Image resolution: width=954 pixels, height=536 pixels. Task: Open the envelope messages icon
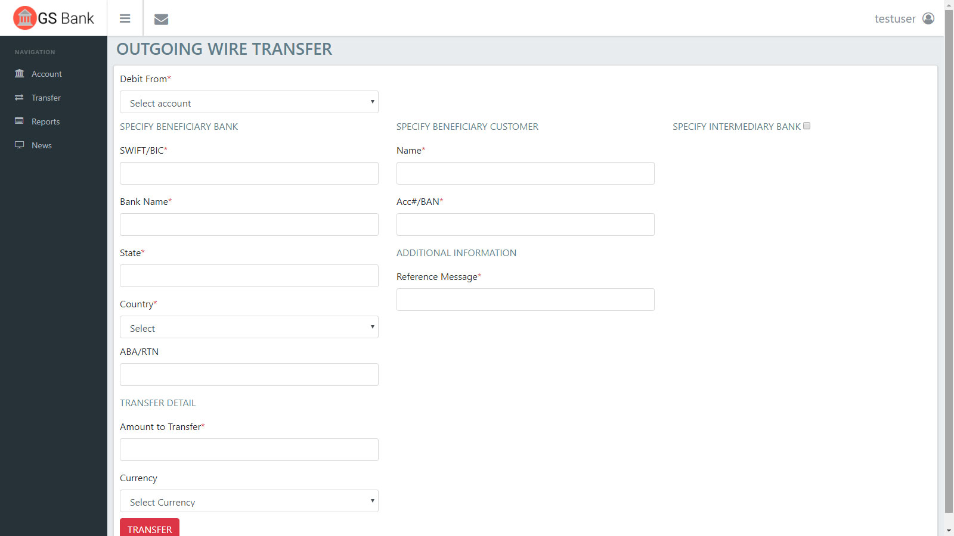click(161, 19)
